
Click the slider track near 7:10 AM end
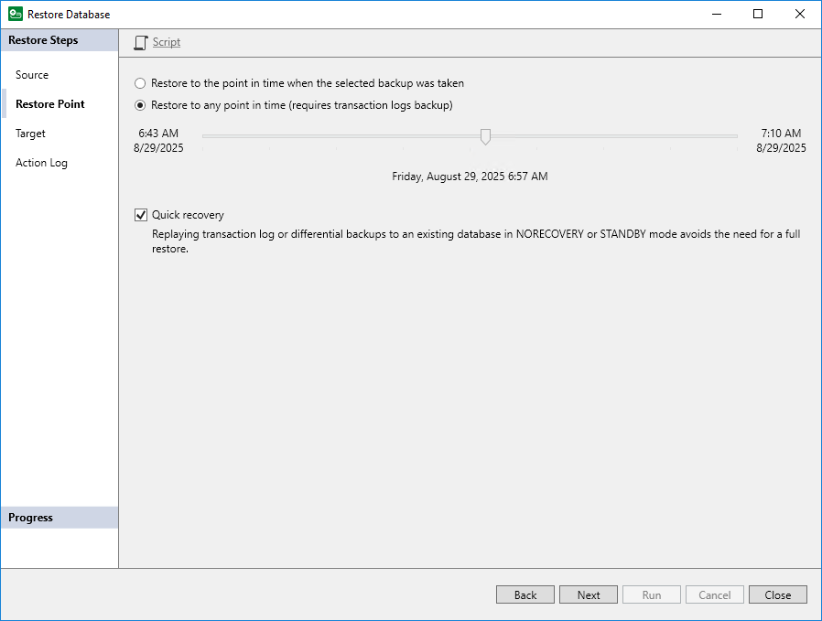723,136
